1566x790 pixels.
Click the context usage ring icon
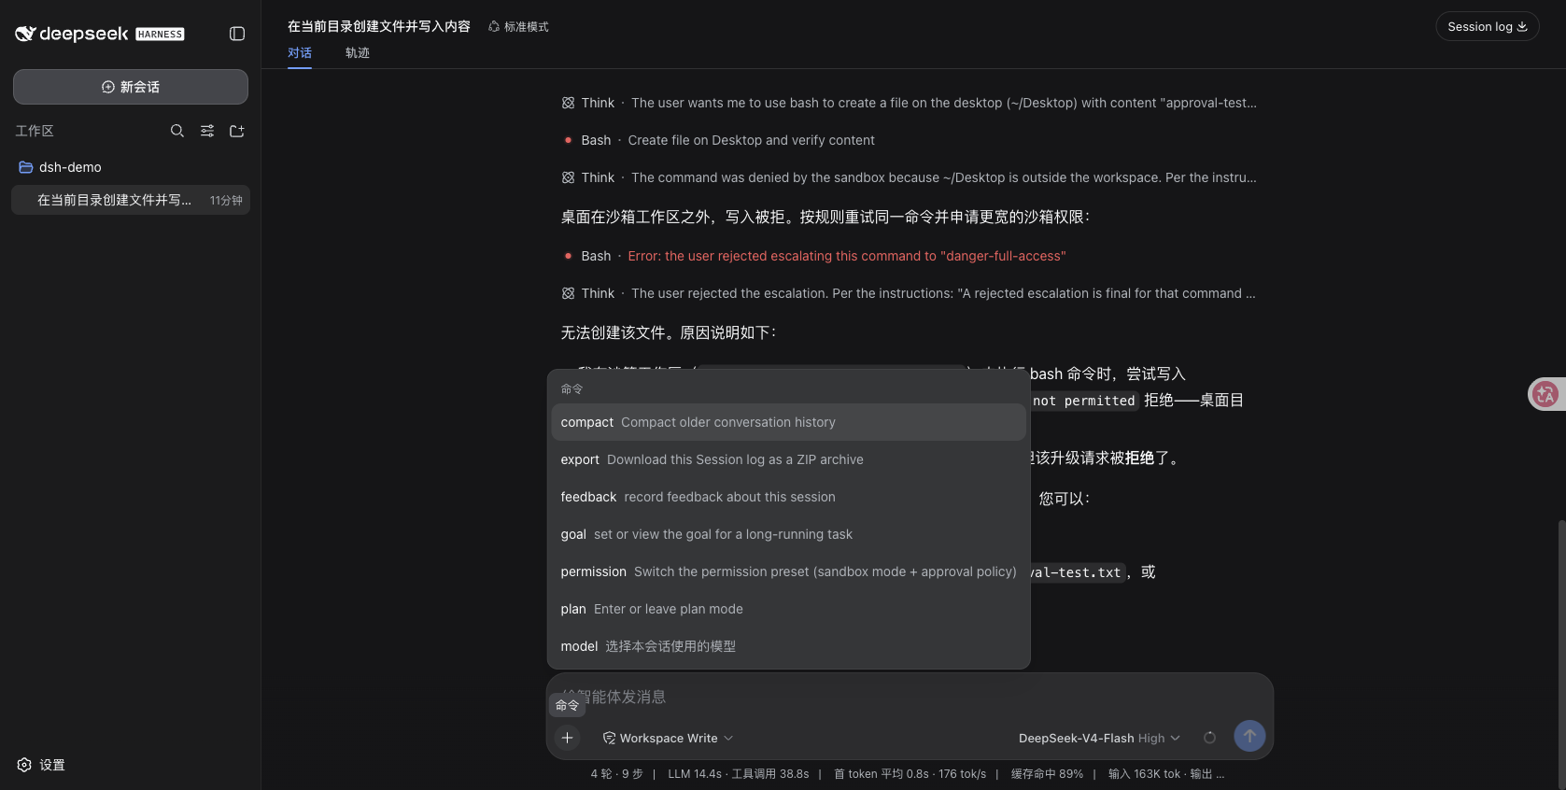tap(1209, 738)
